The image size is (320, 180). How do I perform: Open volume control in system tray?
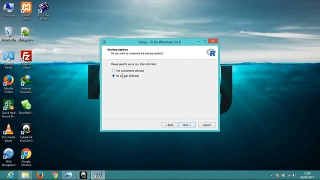(x=294, y=175)
